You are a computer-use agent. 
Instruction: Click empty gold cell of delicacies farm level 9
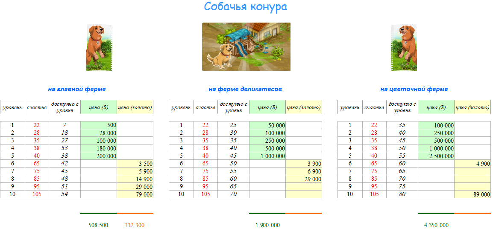pos(304,186)
